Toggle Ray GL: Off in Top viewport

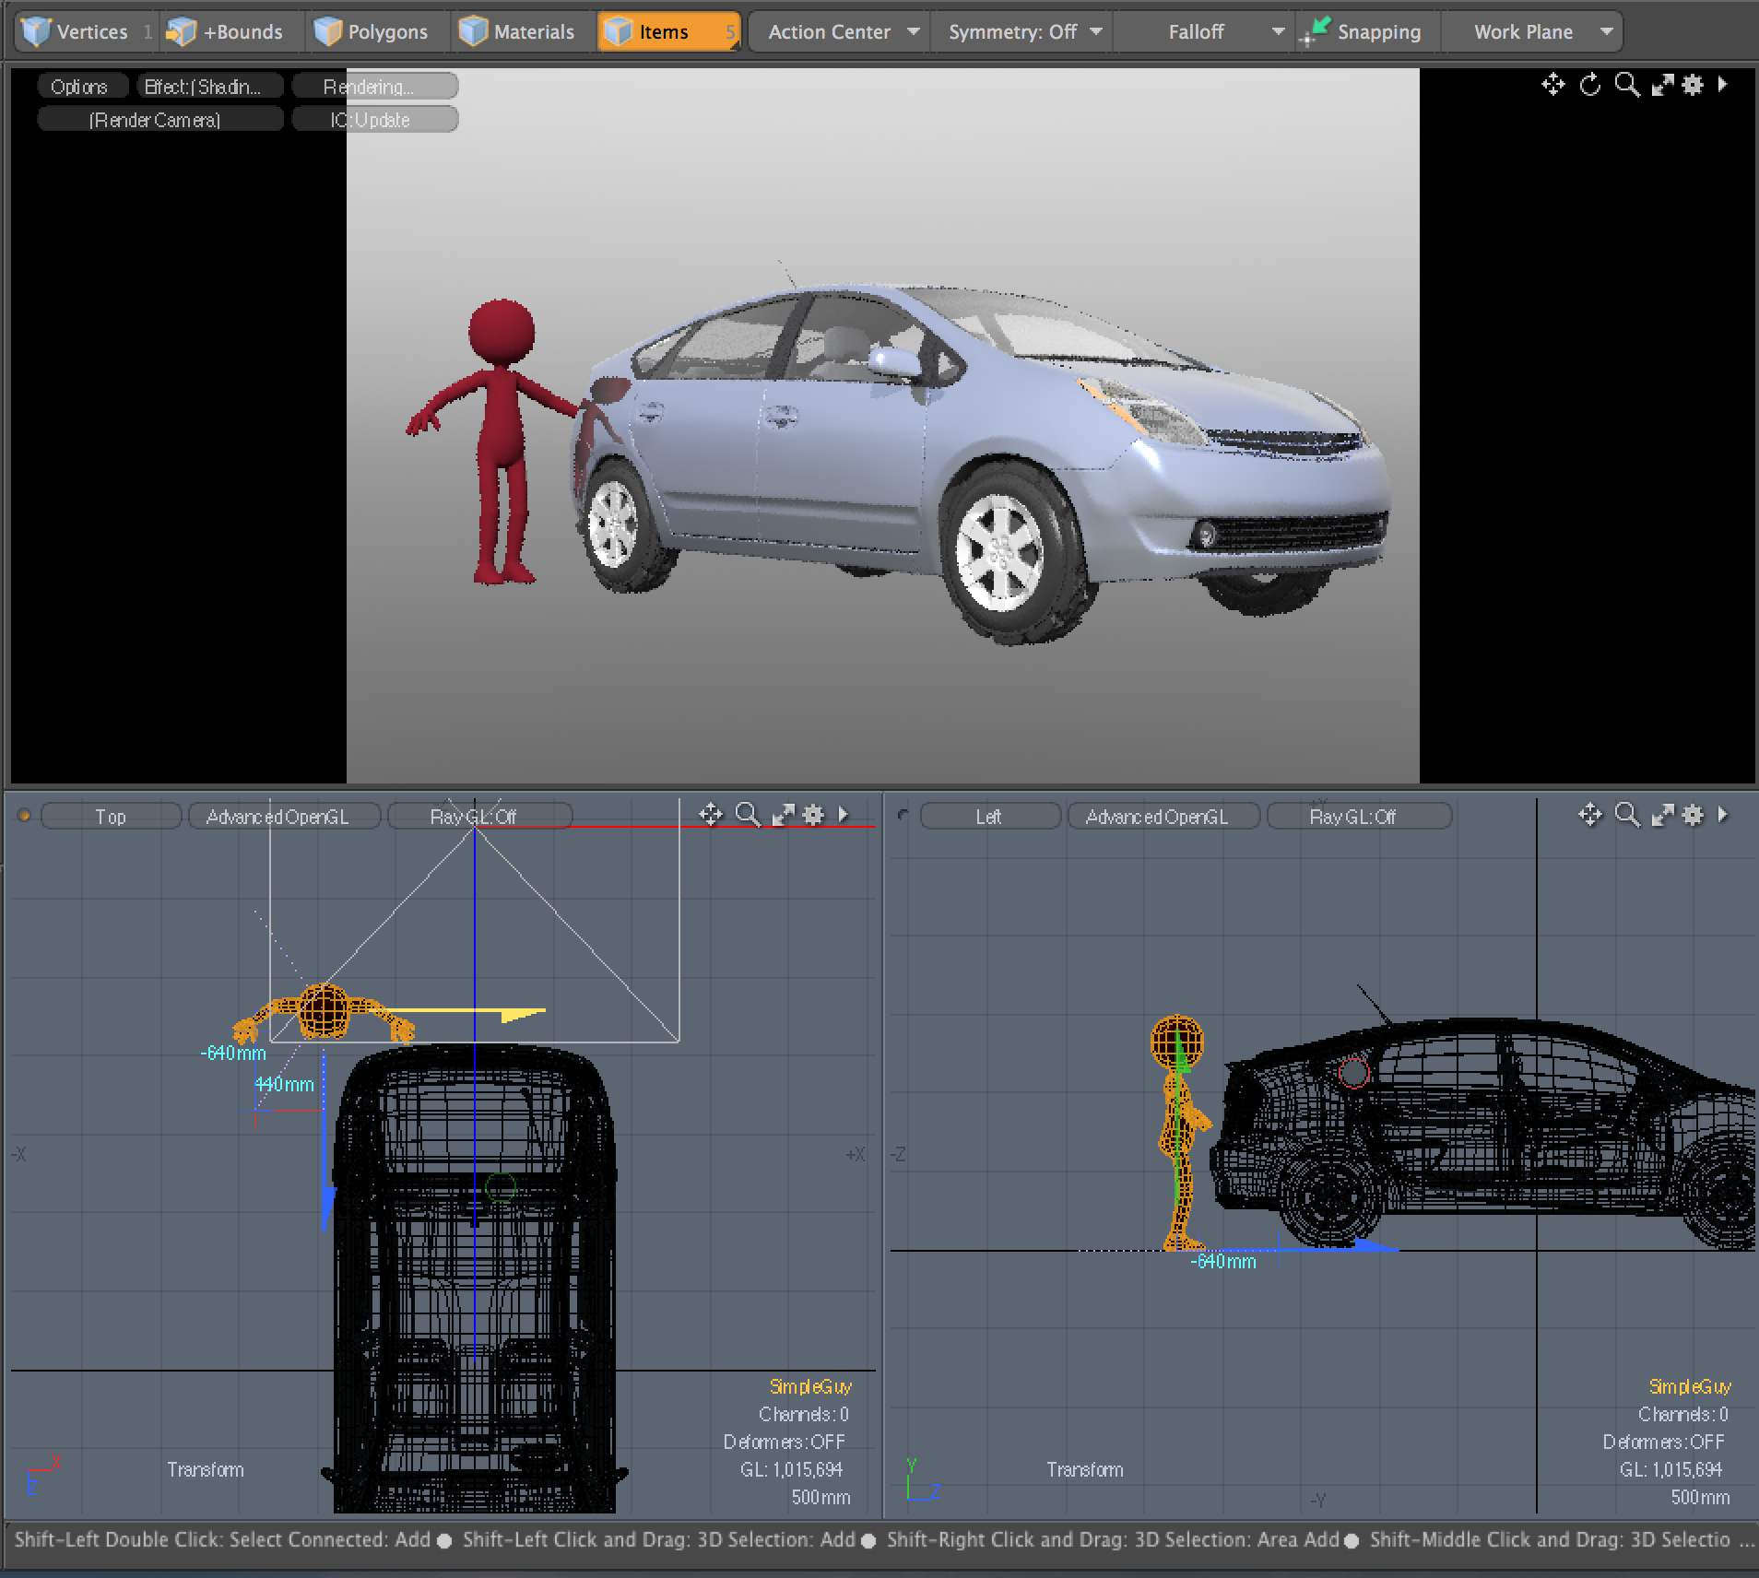click(x=479, y=817)
